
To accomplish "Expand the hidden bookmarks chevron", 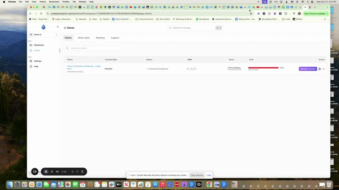I will pos(325,19).
